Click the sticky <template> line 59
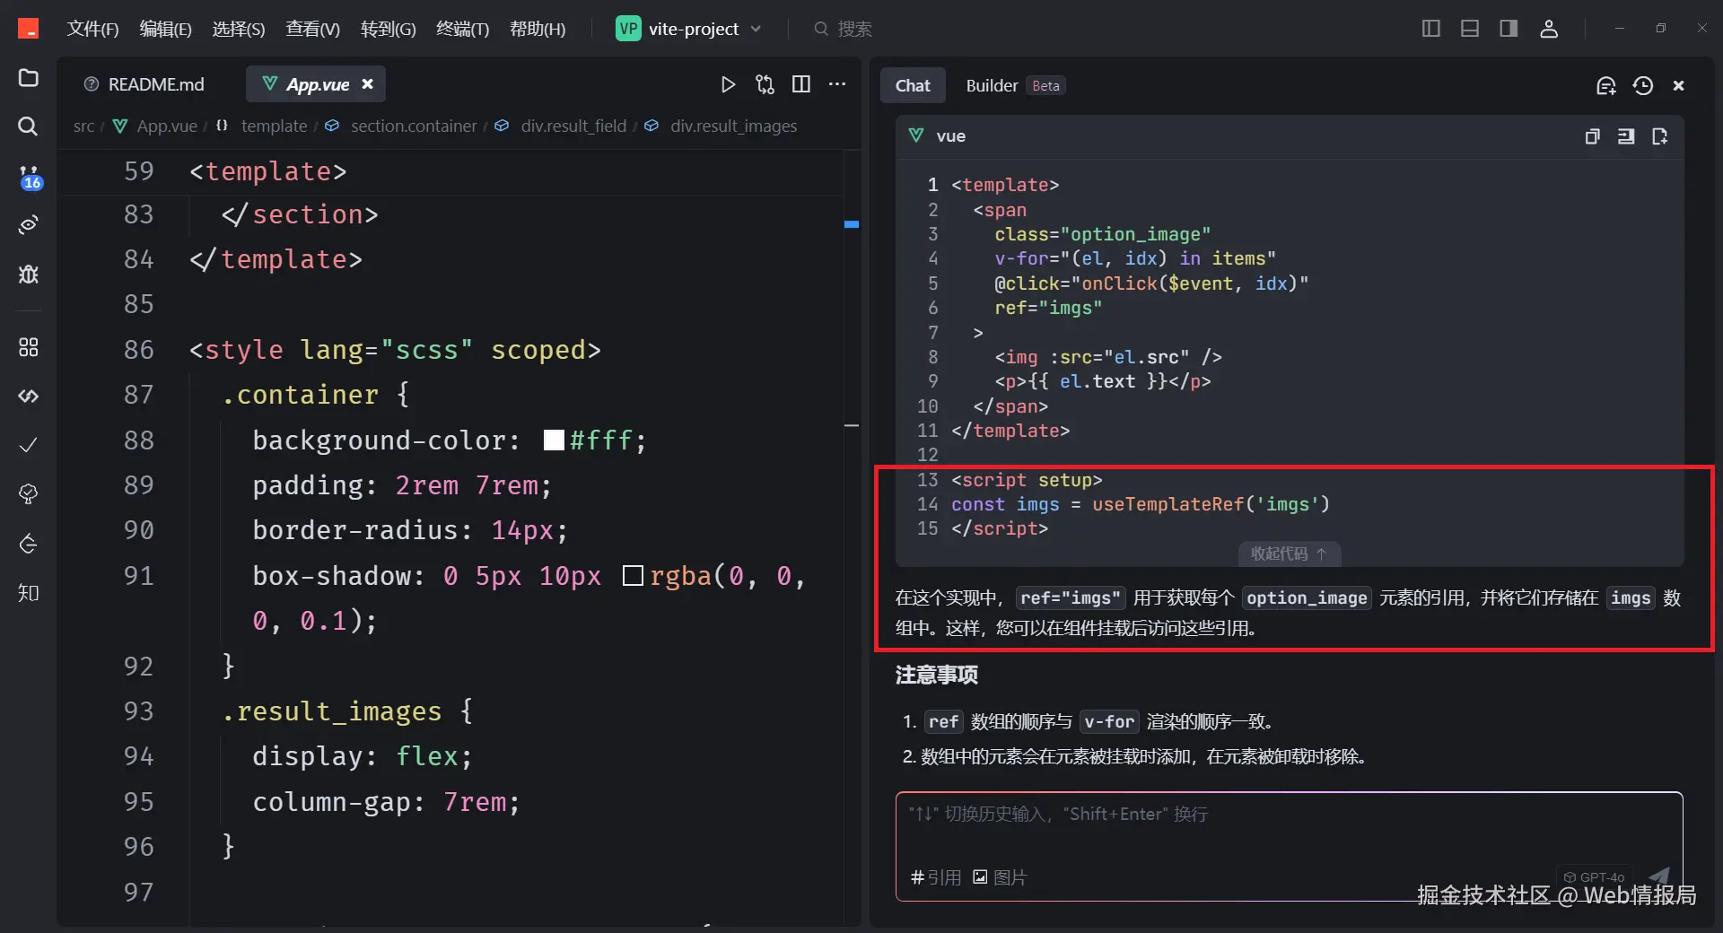This screenshot has width=1723, height=933. 267,171
